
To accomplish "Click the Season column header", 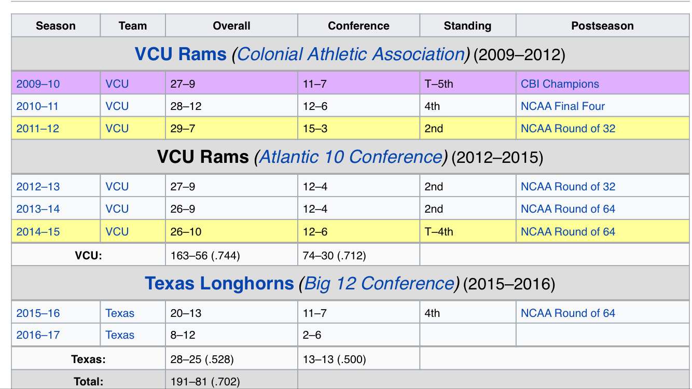I will pyautogui.click(x=56, y=26).
